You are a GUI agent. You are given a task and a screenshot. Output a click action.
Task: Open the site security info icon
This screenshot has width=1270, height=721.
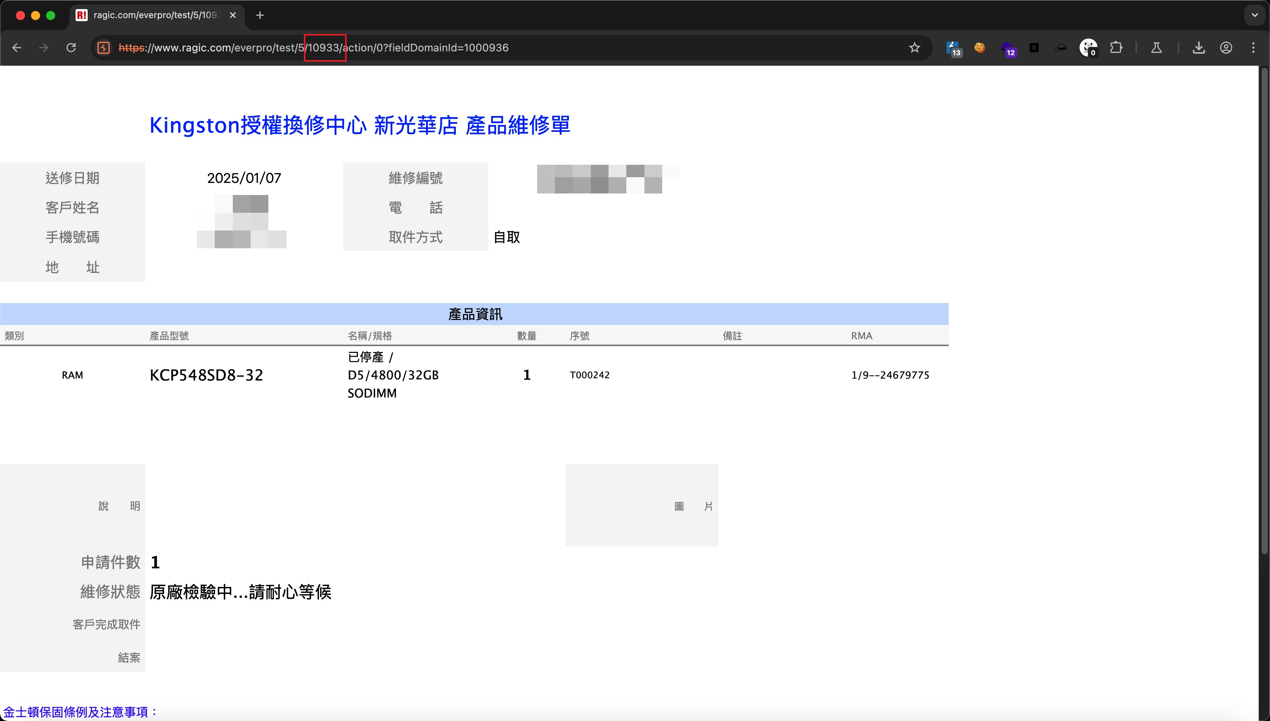pos(104,48)
